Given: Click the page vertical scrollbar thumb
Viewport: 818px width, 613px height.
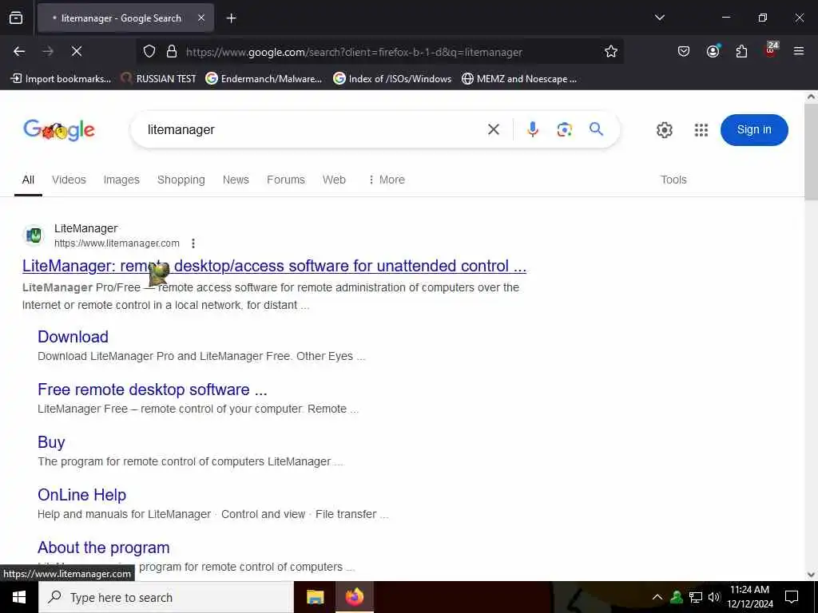Looking at the screenshot, I should coord(812,152).
